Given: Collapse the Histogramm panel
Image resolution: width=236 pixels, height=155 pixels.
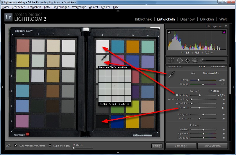Looking at the screenshot, I should point(226,26).
